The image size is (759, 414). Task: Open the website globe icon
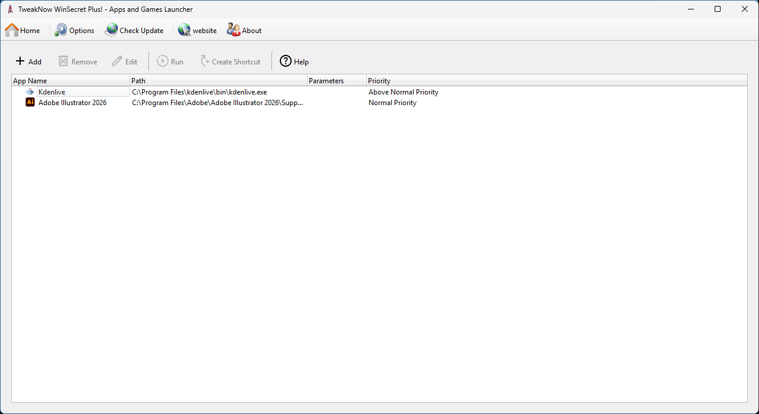point(185,30)
